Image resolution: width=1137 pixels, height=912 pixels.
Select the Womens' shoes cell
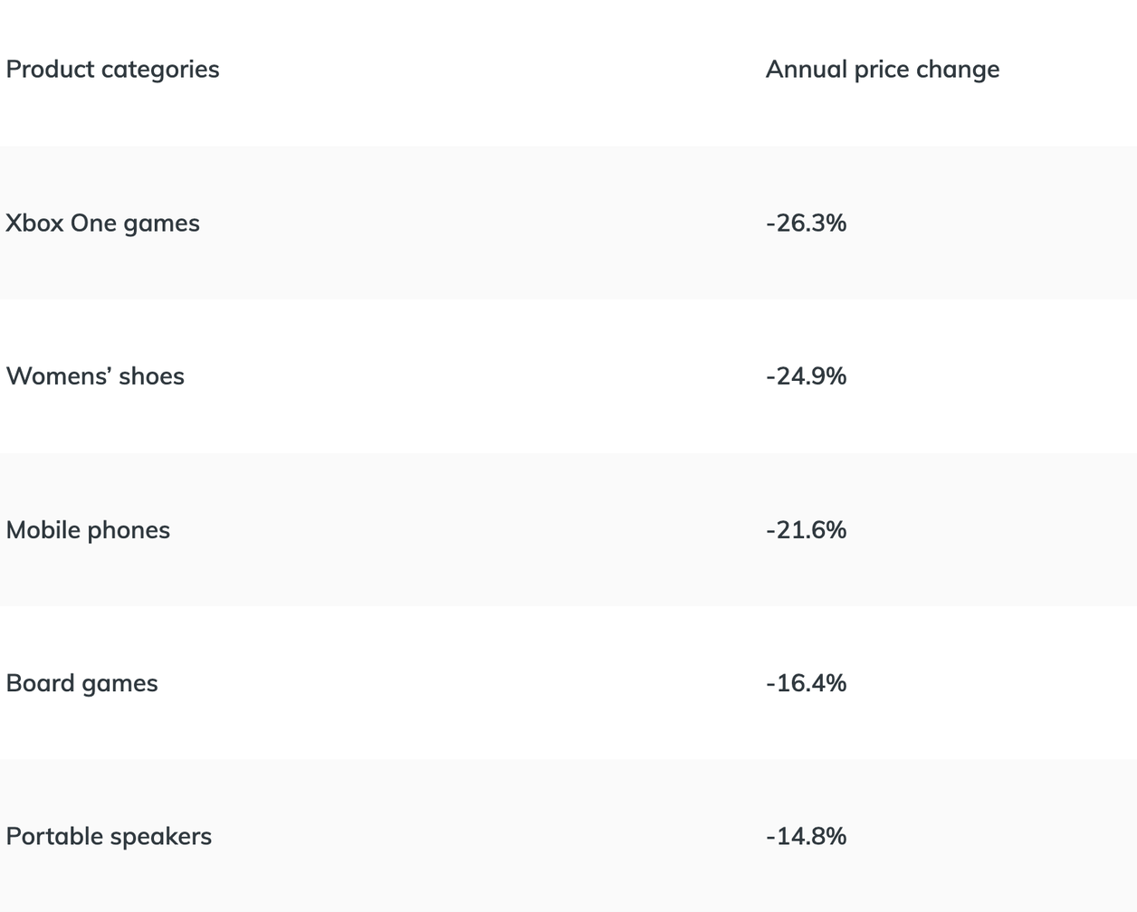tap(95, 376)
